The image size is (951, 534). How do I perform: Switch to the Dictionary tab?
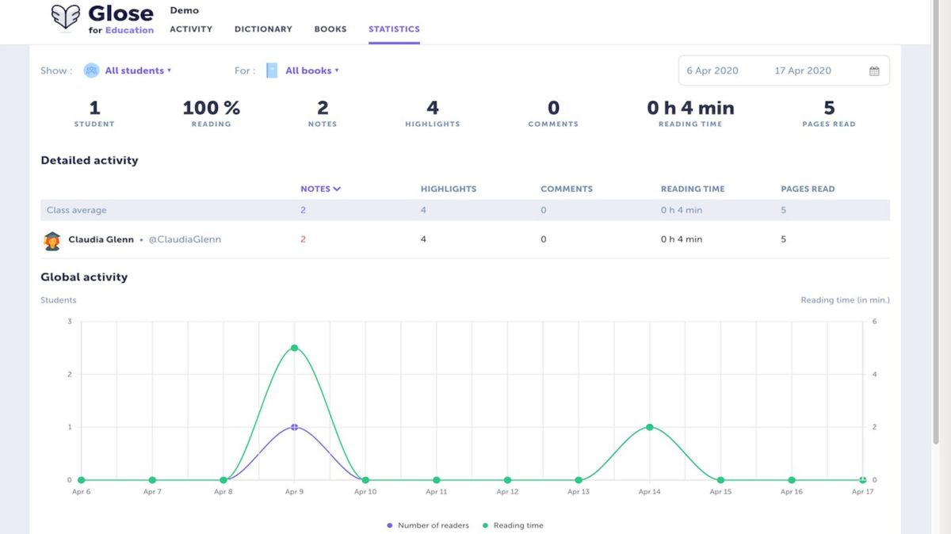[263, 29]
